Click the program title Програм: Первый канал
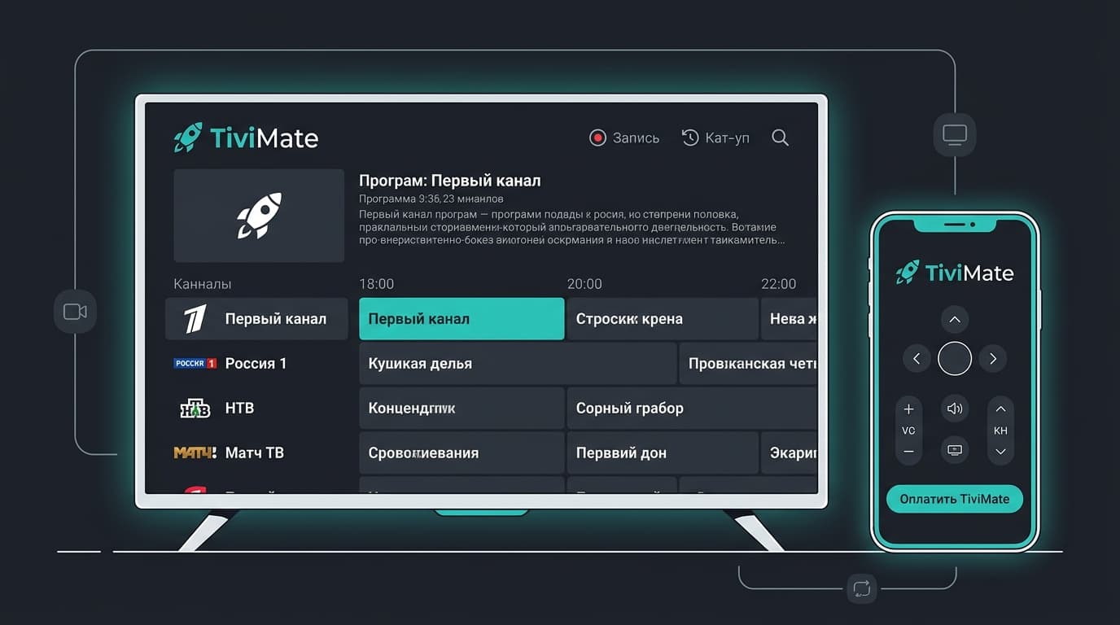Image resolution: width=1120 pixels, height=625 pixels. [x=450, y=181]
